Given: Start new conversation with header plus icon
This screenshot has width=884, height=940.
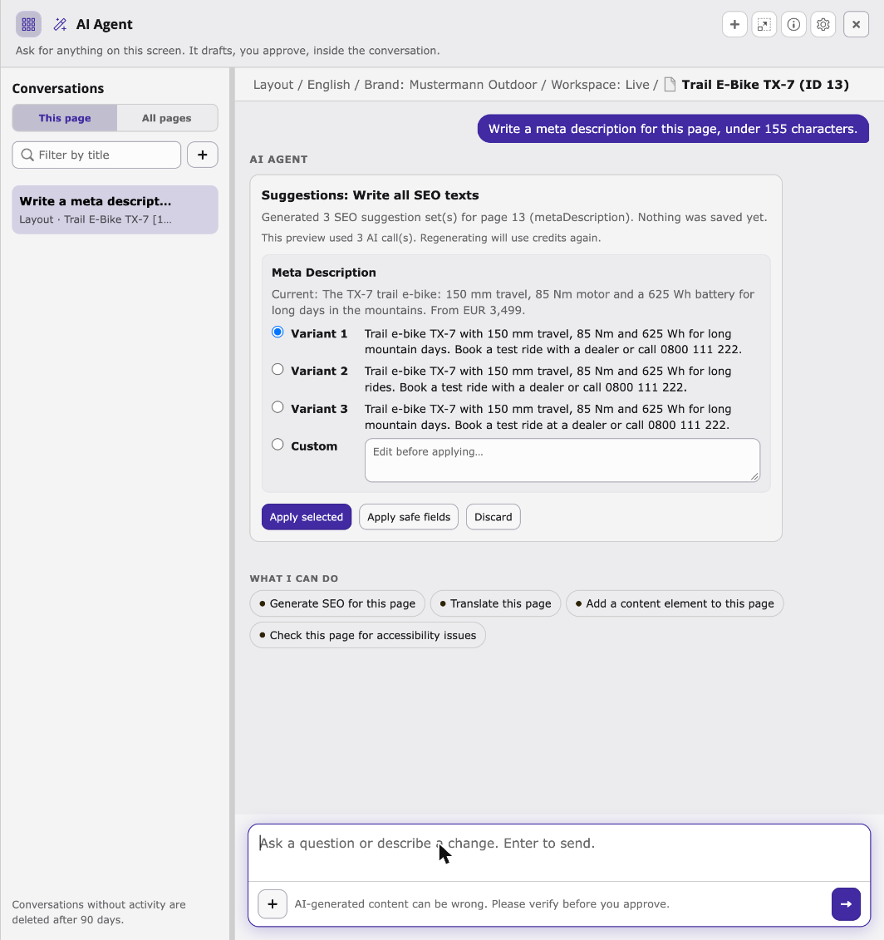Looking at the screenshot, I should [x=734, y=25].
